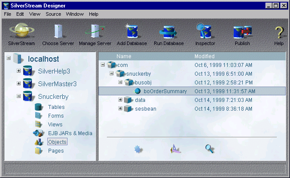290x178 pixels.
Task: Click the Objects shapes icon
Action: [39, 142]
